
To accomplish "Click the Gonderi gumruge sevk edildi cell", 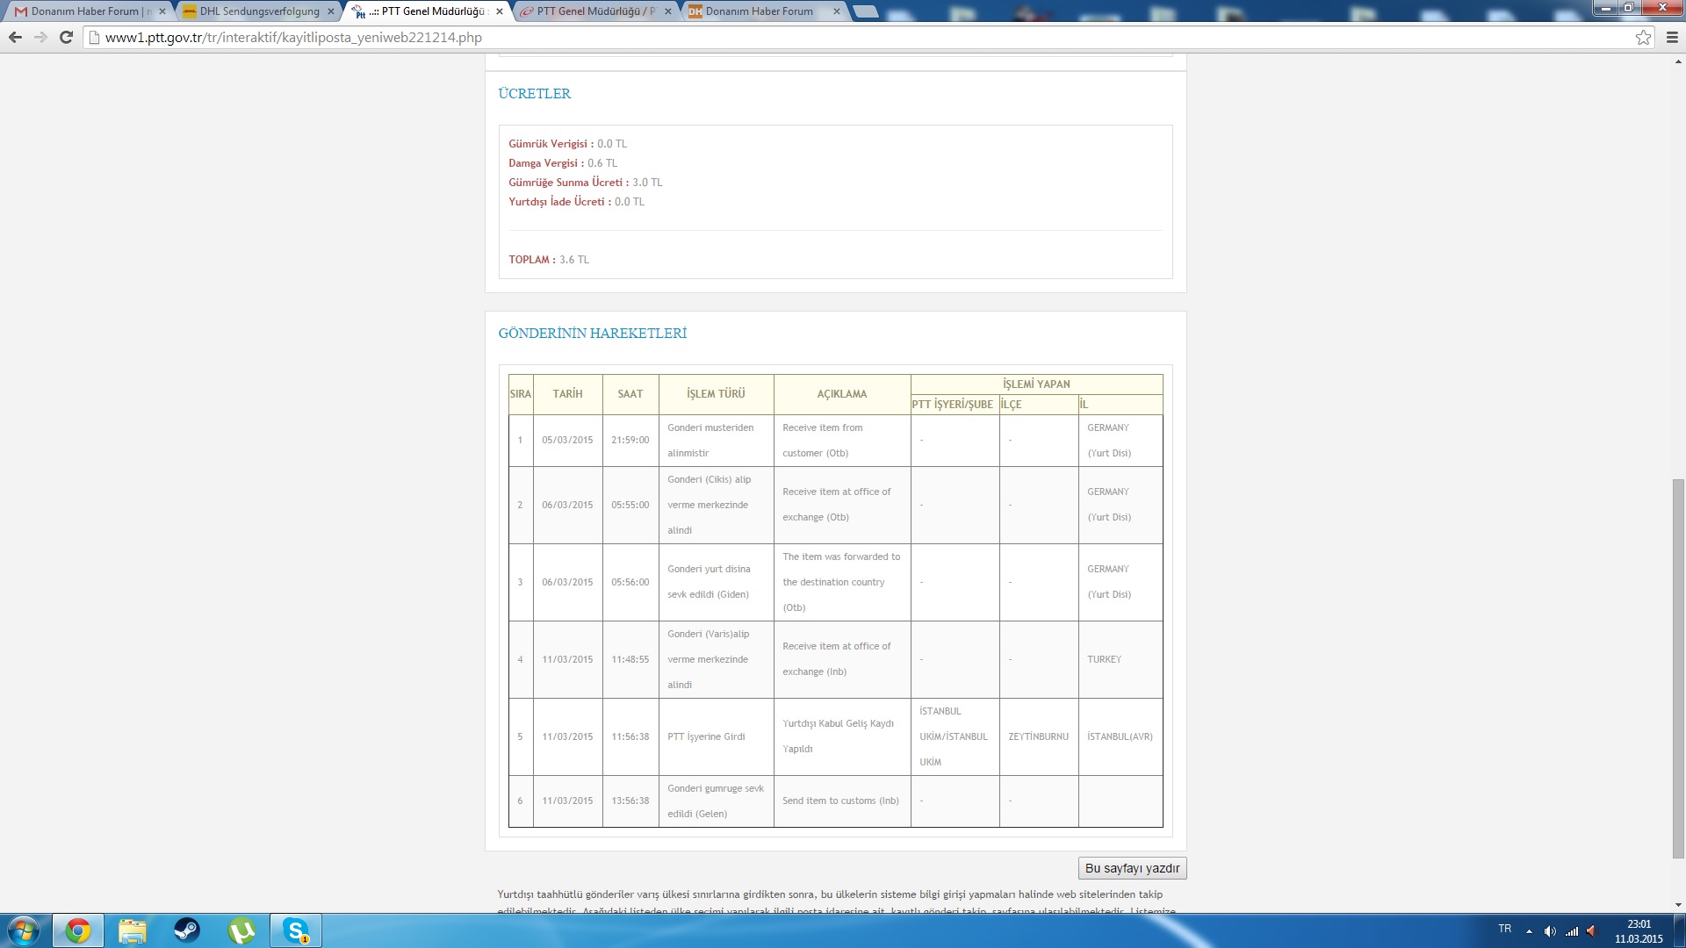I will [x=716, y=801].
